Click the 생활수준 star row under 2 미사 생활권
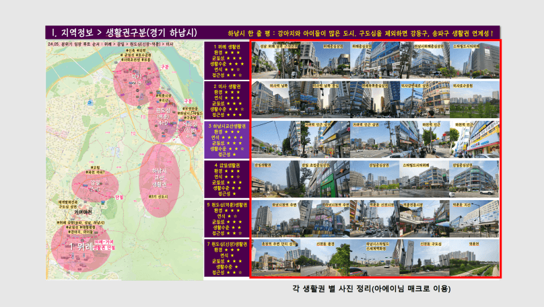Viewport: 544px width, 307px height. 226,109
